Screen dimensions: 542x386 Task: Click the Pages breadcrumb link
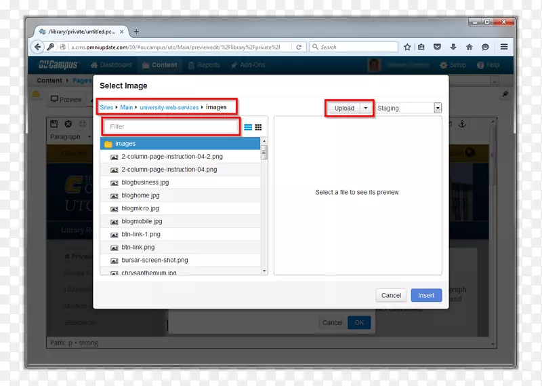tap(82, 80)
